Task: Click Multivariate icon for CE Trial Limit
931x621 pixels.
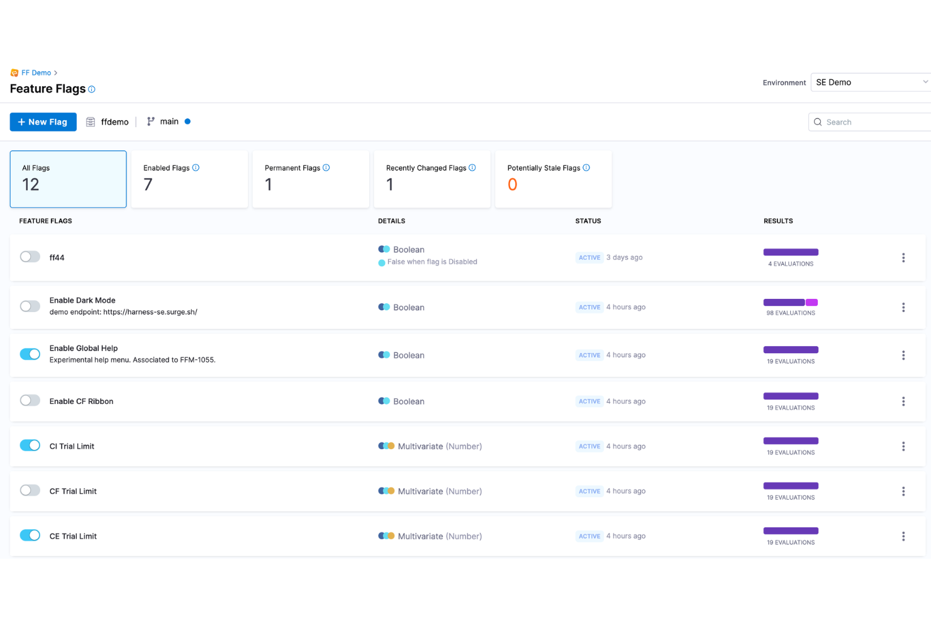Action: 386,536
